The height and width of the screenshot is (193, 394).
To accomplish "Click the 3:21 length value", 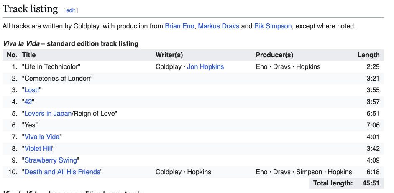I will click(x=373, y=78).
